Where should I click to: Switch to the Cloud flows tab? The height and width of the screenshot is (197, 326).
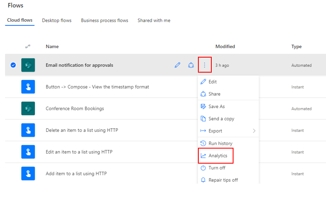click(20, 20)
